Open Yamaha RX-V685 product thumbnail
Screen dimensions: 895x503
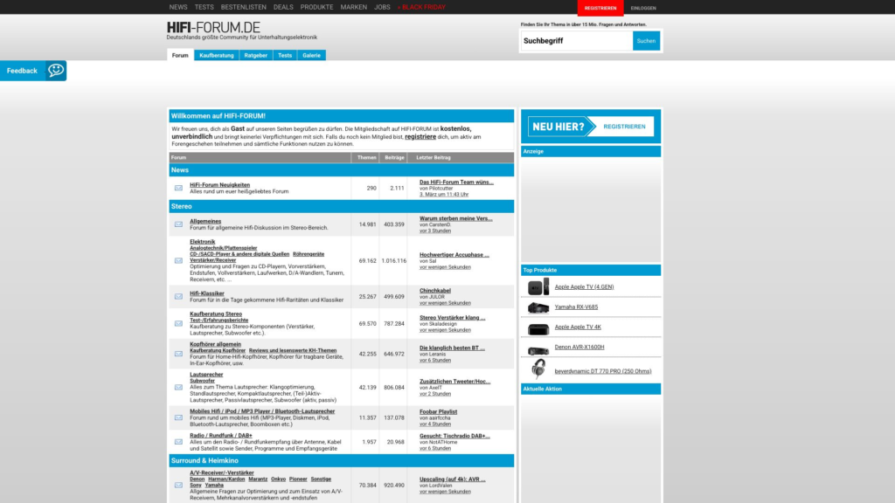[538, 308]
